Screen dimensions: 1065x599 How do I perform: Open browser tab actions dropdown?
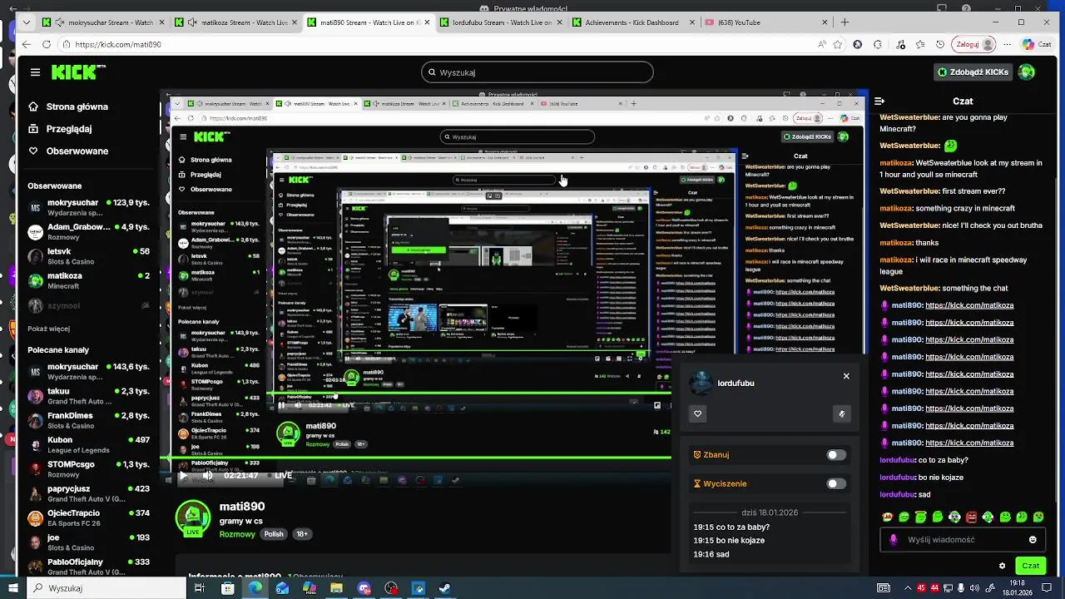click(x=26, y=22)
